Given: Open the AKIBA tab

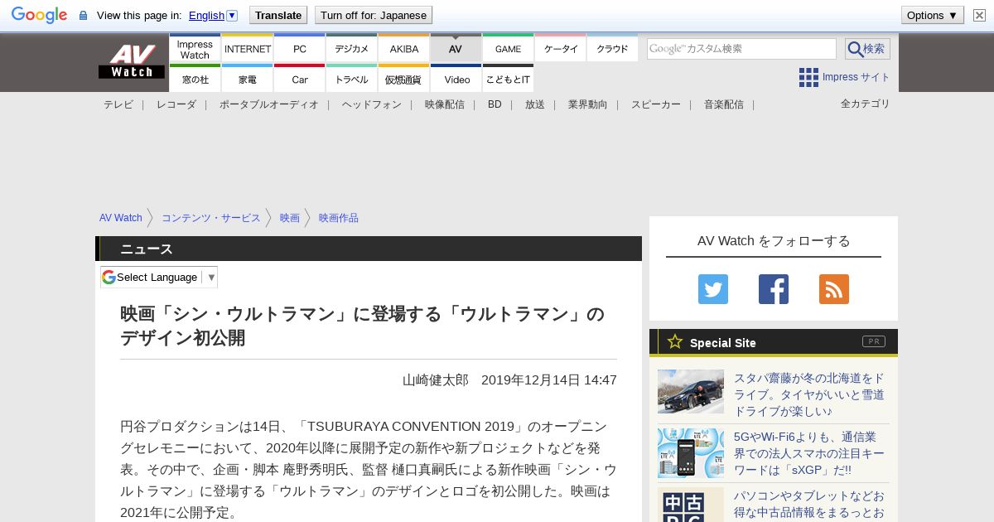Looking at the screenshot, I should tap(404, 49).
